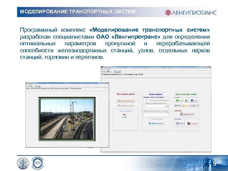Click the small green checklist icon button

[x=186, y=100]
